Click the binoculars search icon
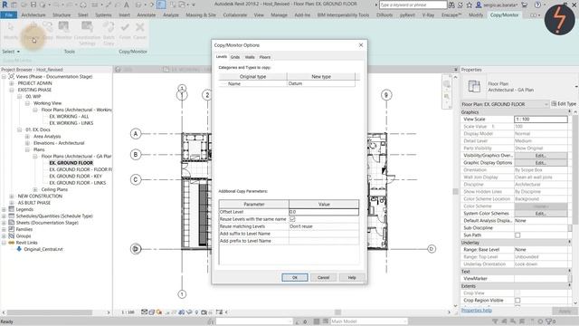 coord(451,5)
